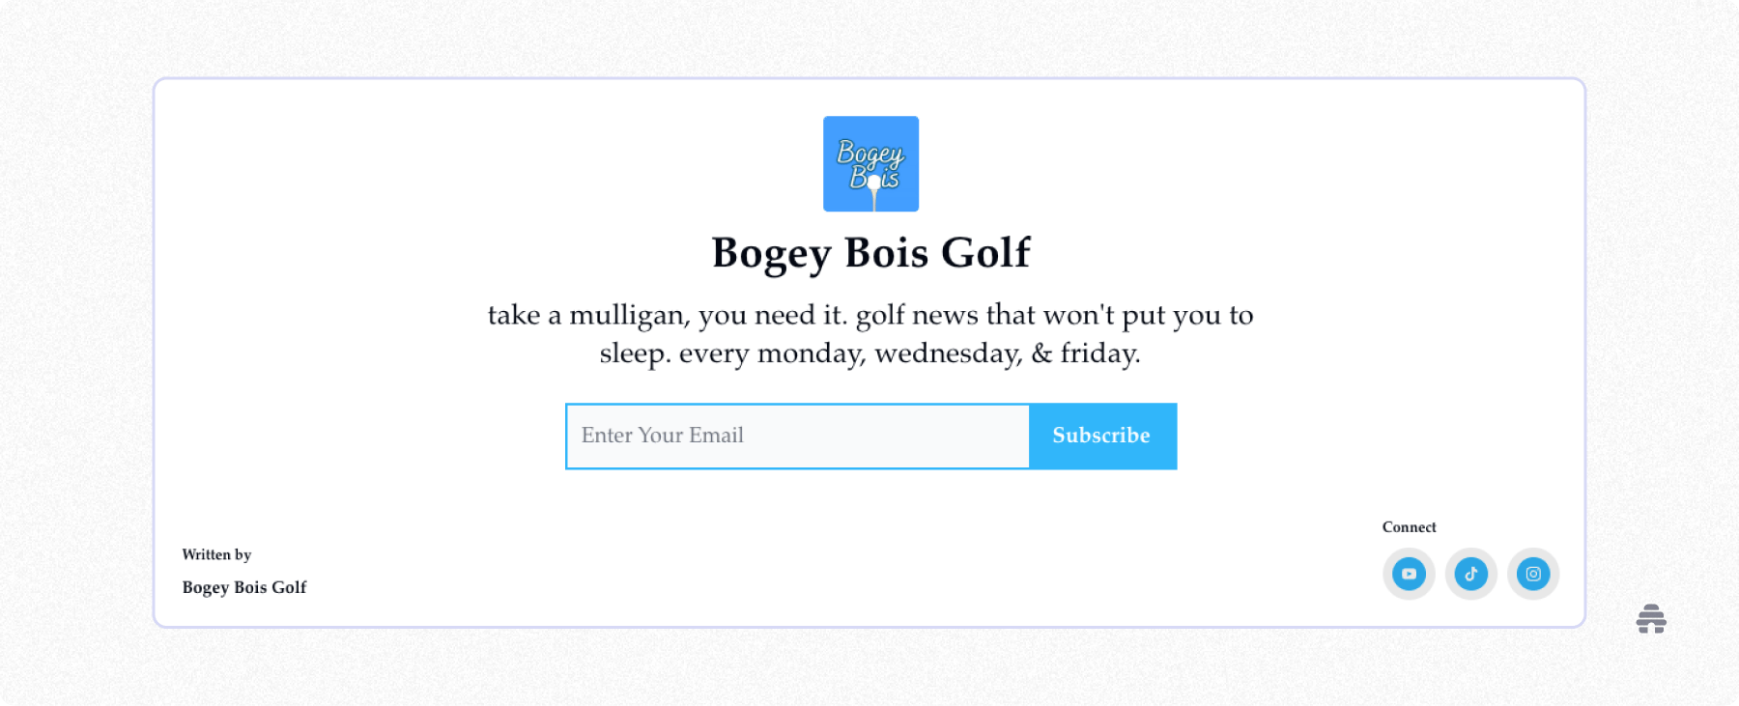Click the word 'mulligan' in the tagline
The image size is (1739, 706).
click(x=629, y=316)
